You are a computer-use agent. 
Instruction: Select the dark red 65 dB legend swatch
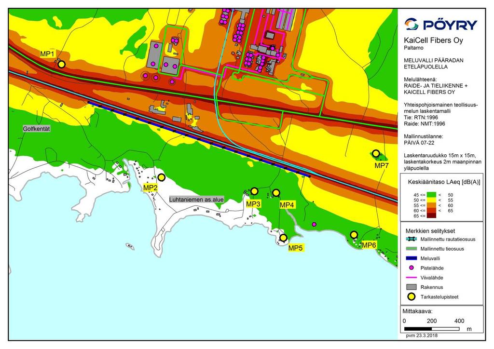coord(432,215)
